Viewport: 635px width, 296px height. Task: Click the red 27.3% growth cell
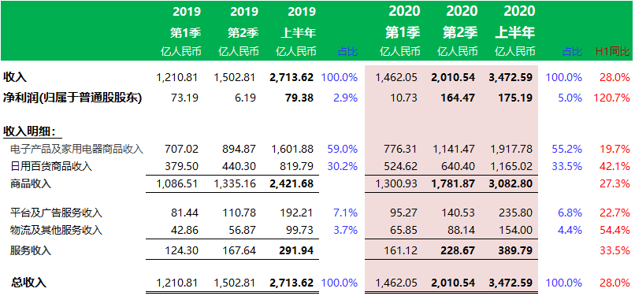[x=615, y=184]
